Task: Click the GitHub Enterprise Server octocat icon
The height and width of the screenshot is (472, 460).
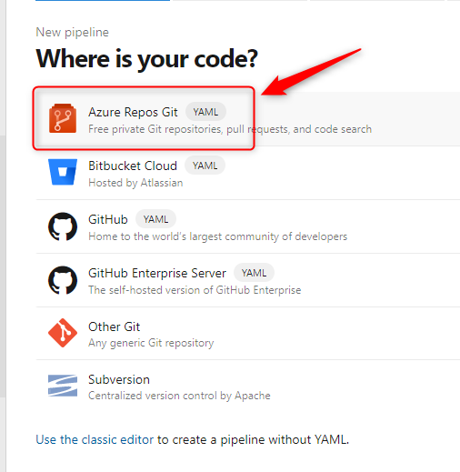Action: point(63,280)
